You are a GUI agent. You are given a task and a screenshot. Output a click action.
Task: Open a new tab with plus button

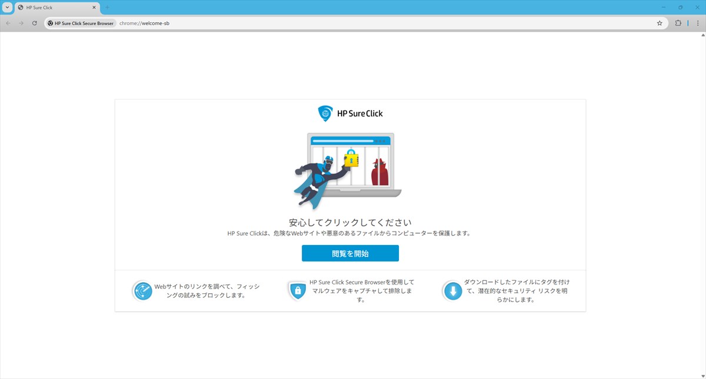tap(107, 8)
